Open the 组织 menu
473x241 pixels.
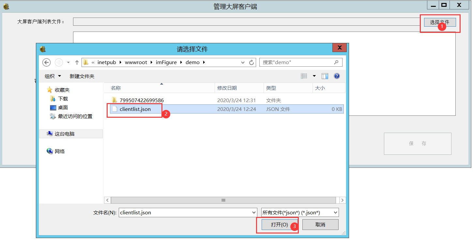[53, 76]
